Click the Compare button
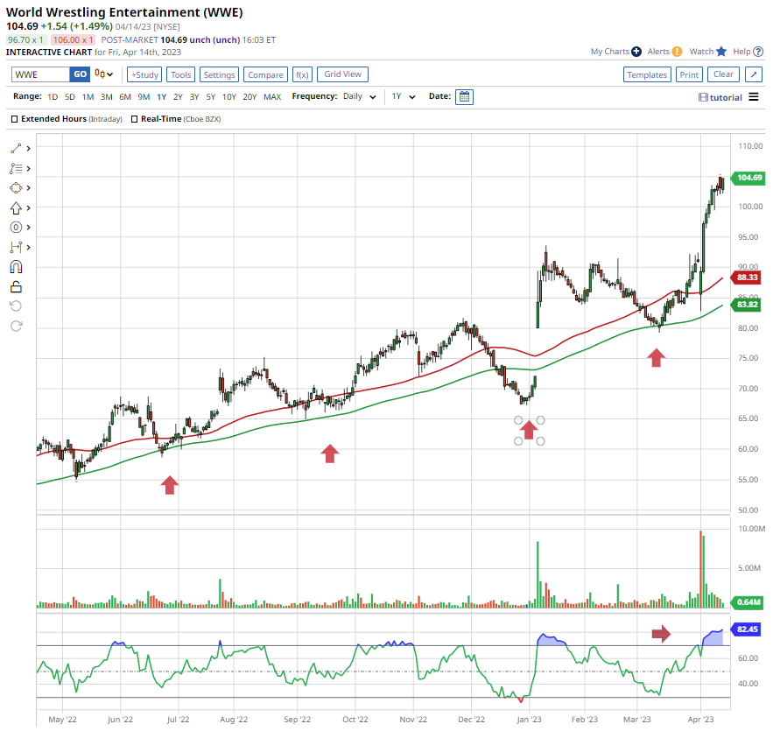This screenshot has width=780, height=731. coord(265,74)
